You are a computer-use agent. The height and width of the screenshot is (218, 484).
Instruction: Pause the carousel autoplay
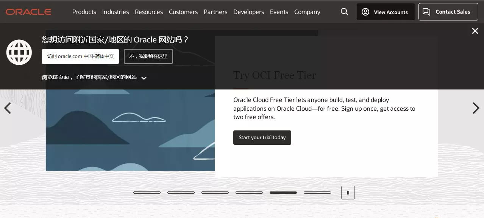[x=348, y=193]
